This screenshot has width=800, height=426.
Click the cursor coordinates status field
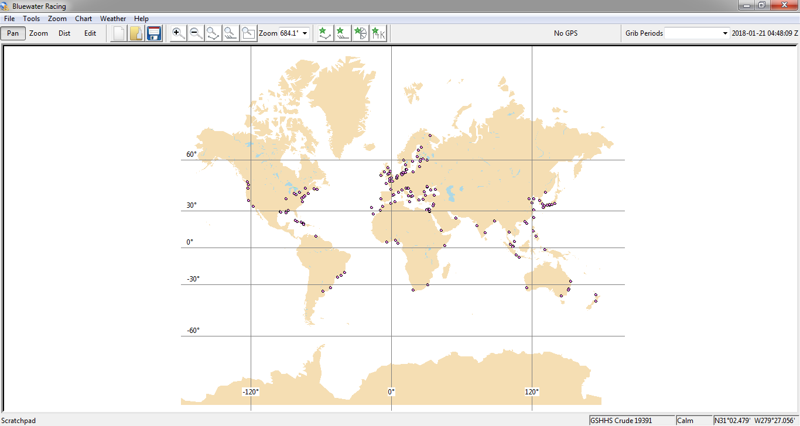756,421
